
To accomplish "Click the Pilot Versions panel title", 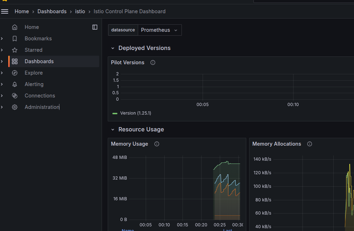I will point(127,62).
